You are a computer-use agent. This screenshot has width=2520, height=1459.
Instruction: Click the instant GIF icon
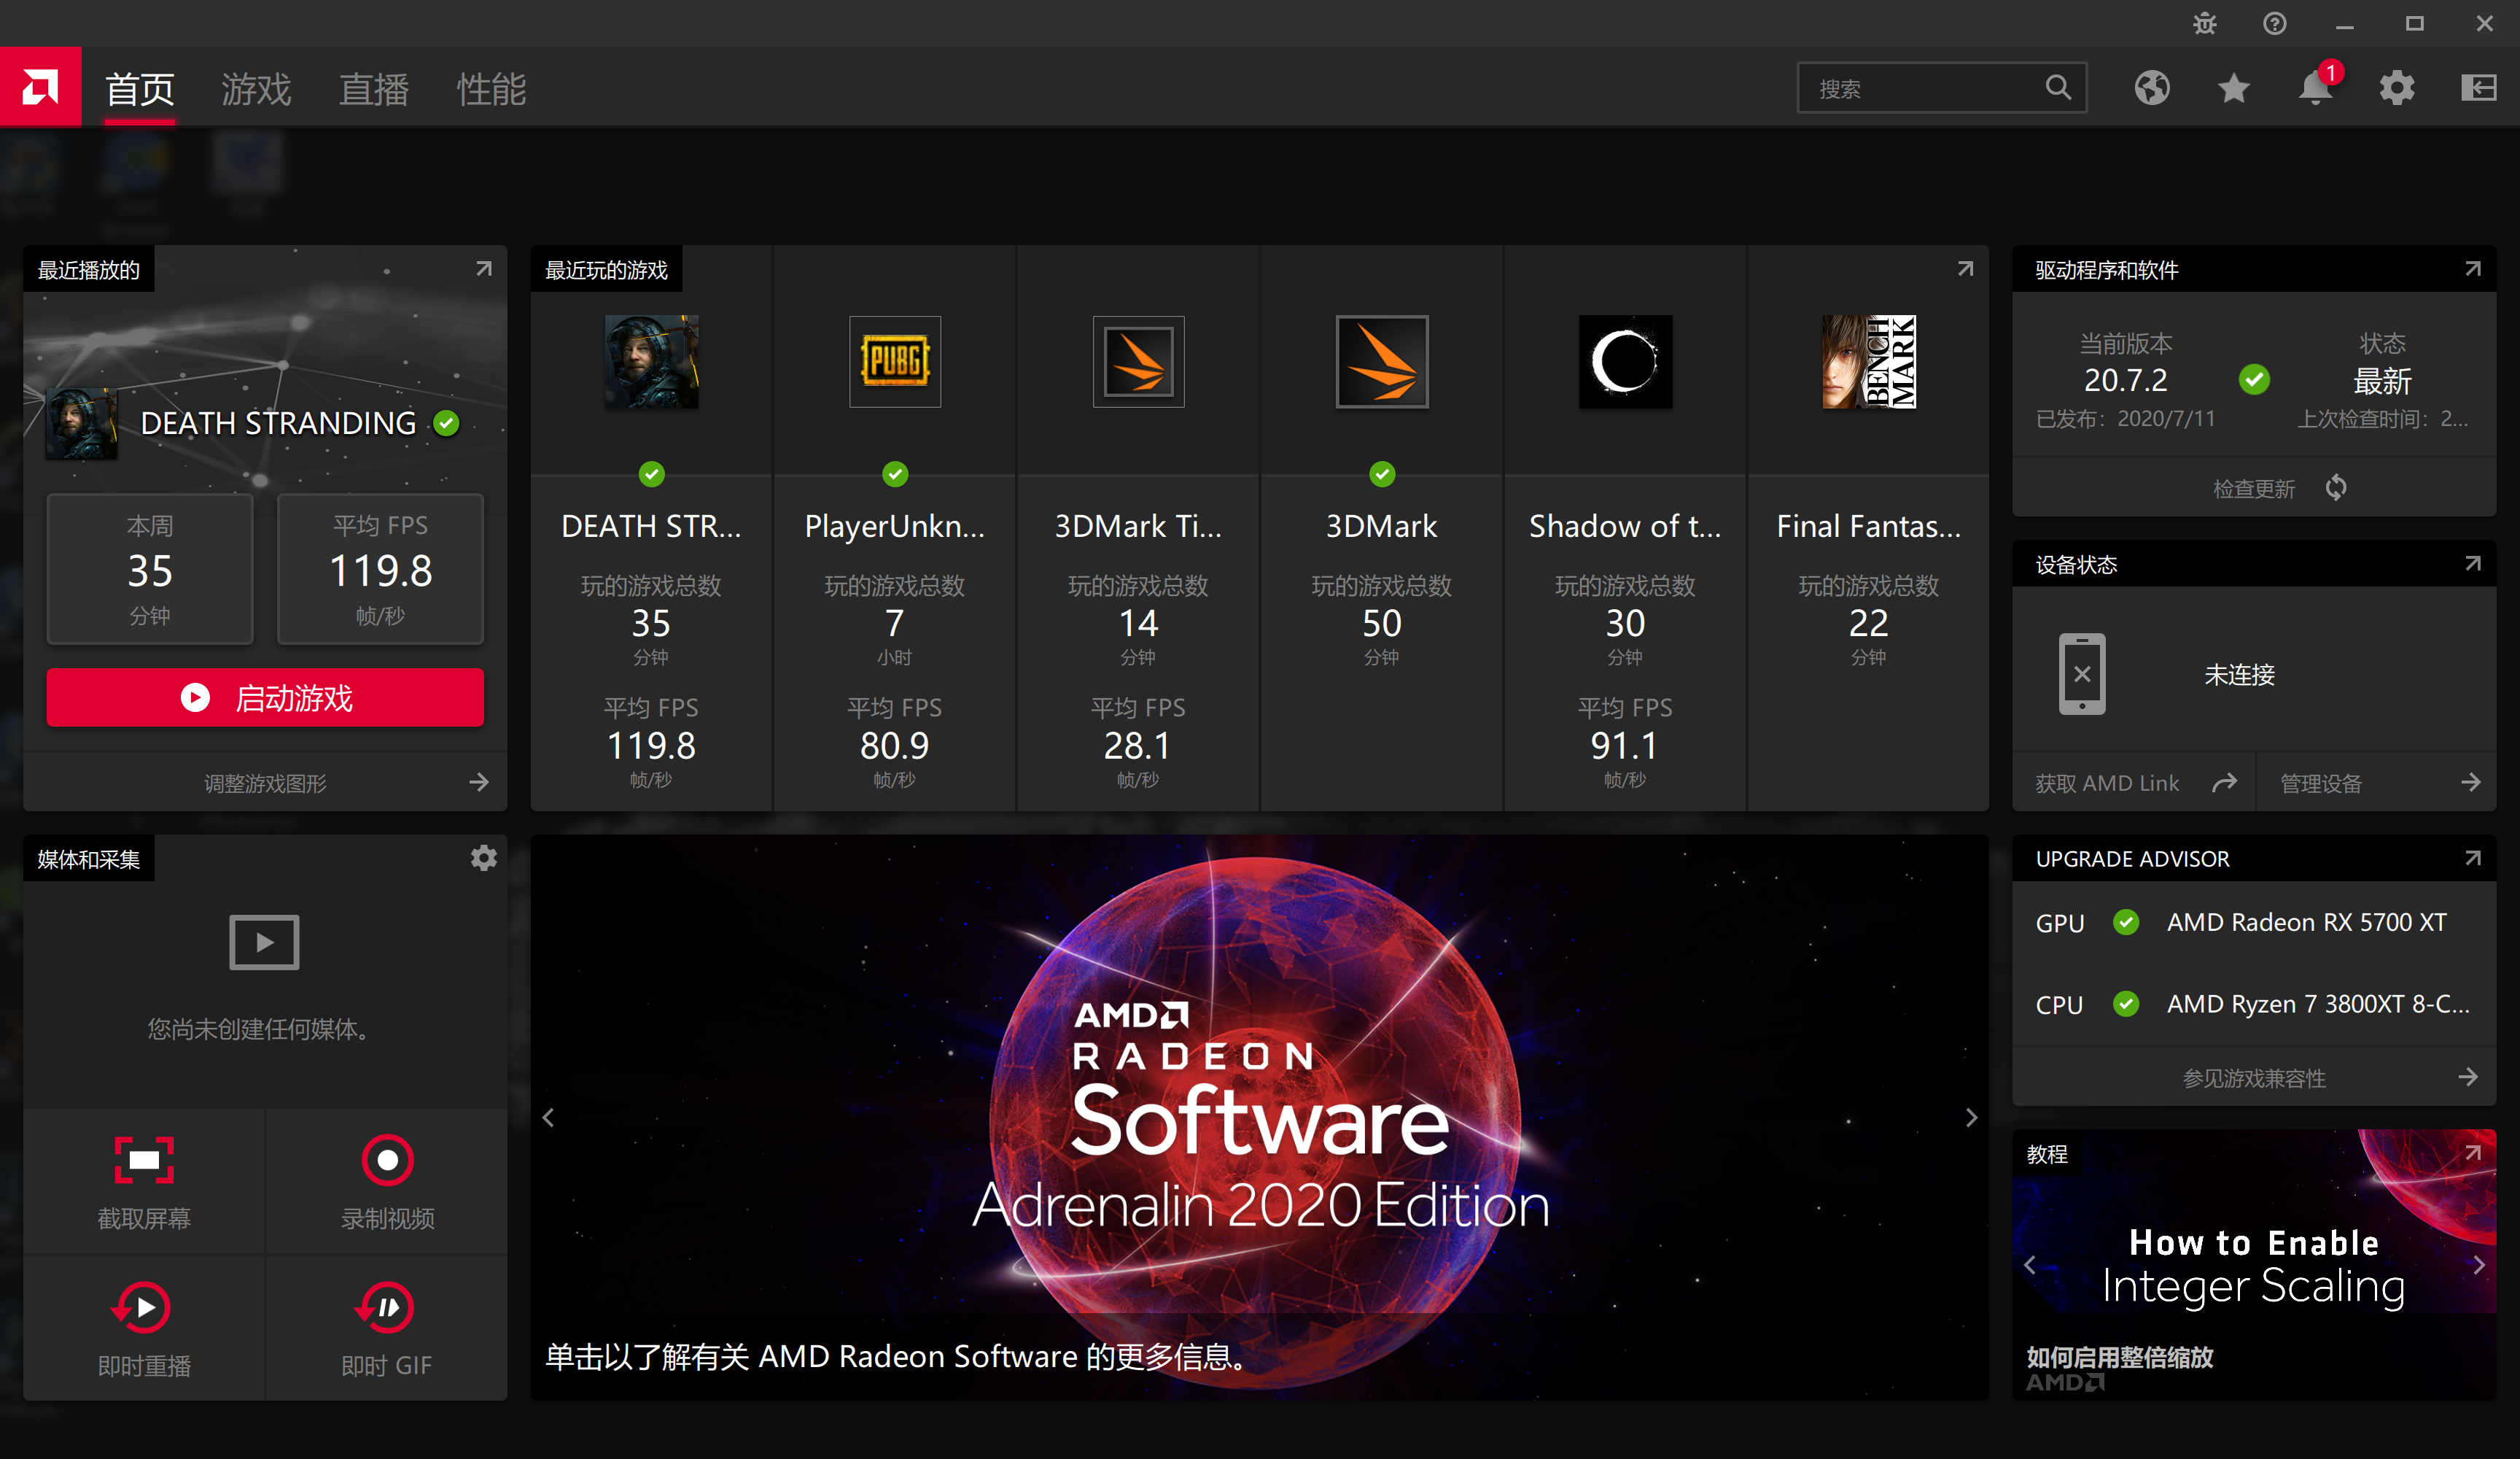[x=386, y=1307]
